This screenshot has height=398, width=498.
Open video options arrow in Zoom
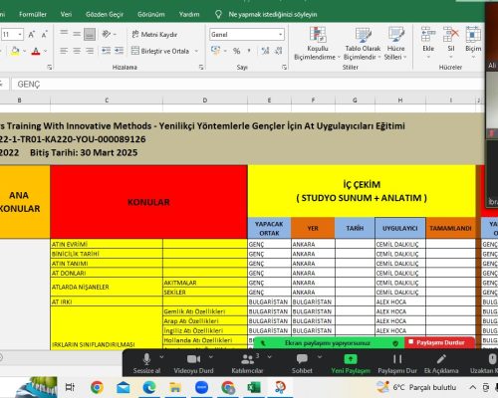pyautogui.click(x=210, y=357)
